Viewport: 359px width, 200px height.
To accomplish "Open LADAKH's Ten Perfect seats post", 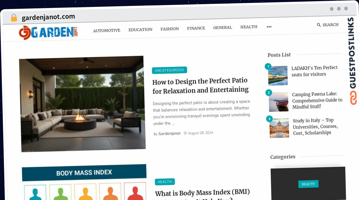I will (x=314, y=71).
